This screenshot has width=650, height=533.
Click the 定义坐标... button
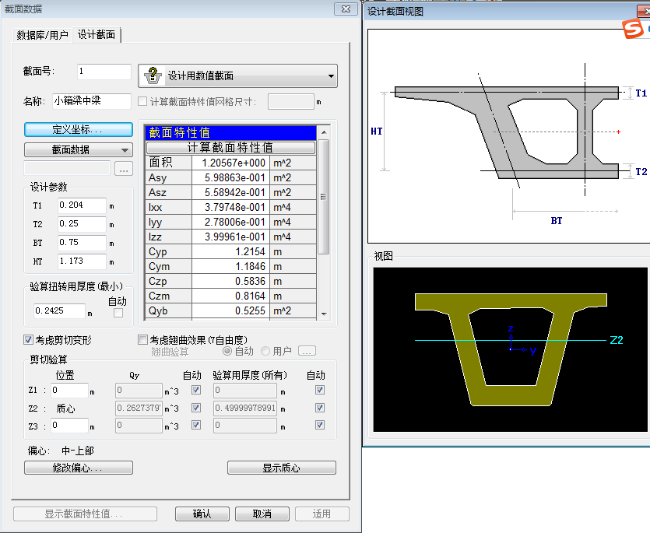[78, 129]
